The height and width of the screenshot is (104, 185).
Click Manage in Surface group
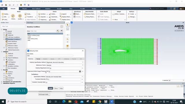(x=132, y=17)
